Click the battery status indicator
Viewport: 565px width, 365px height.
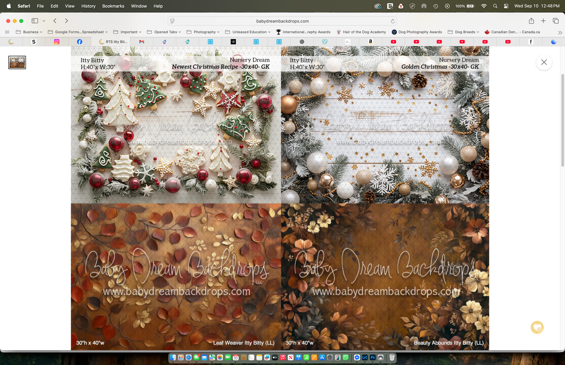tap(465, 6)
